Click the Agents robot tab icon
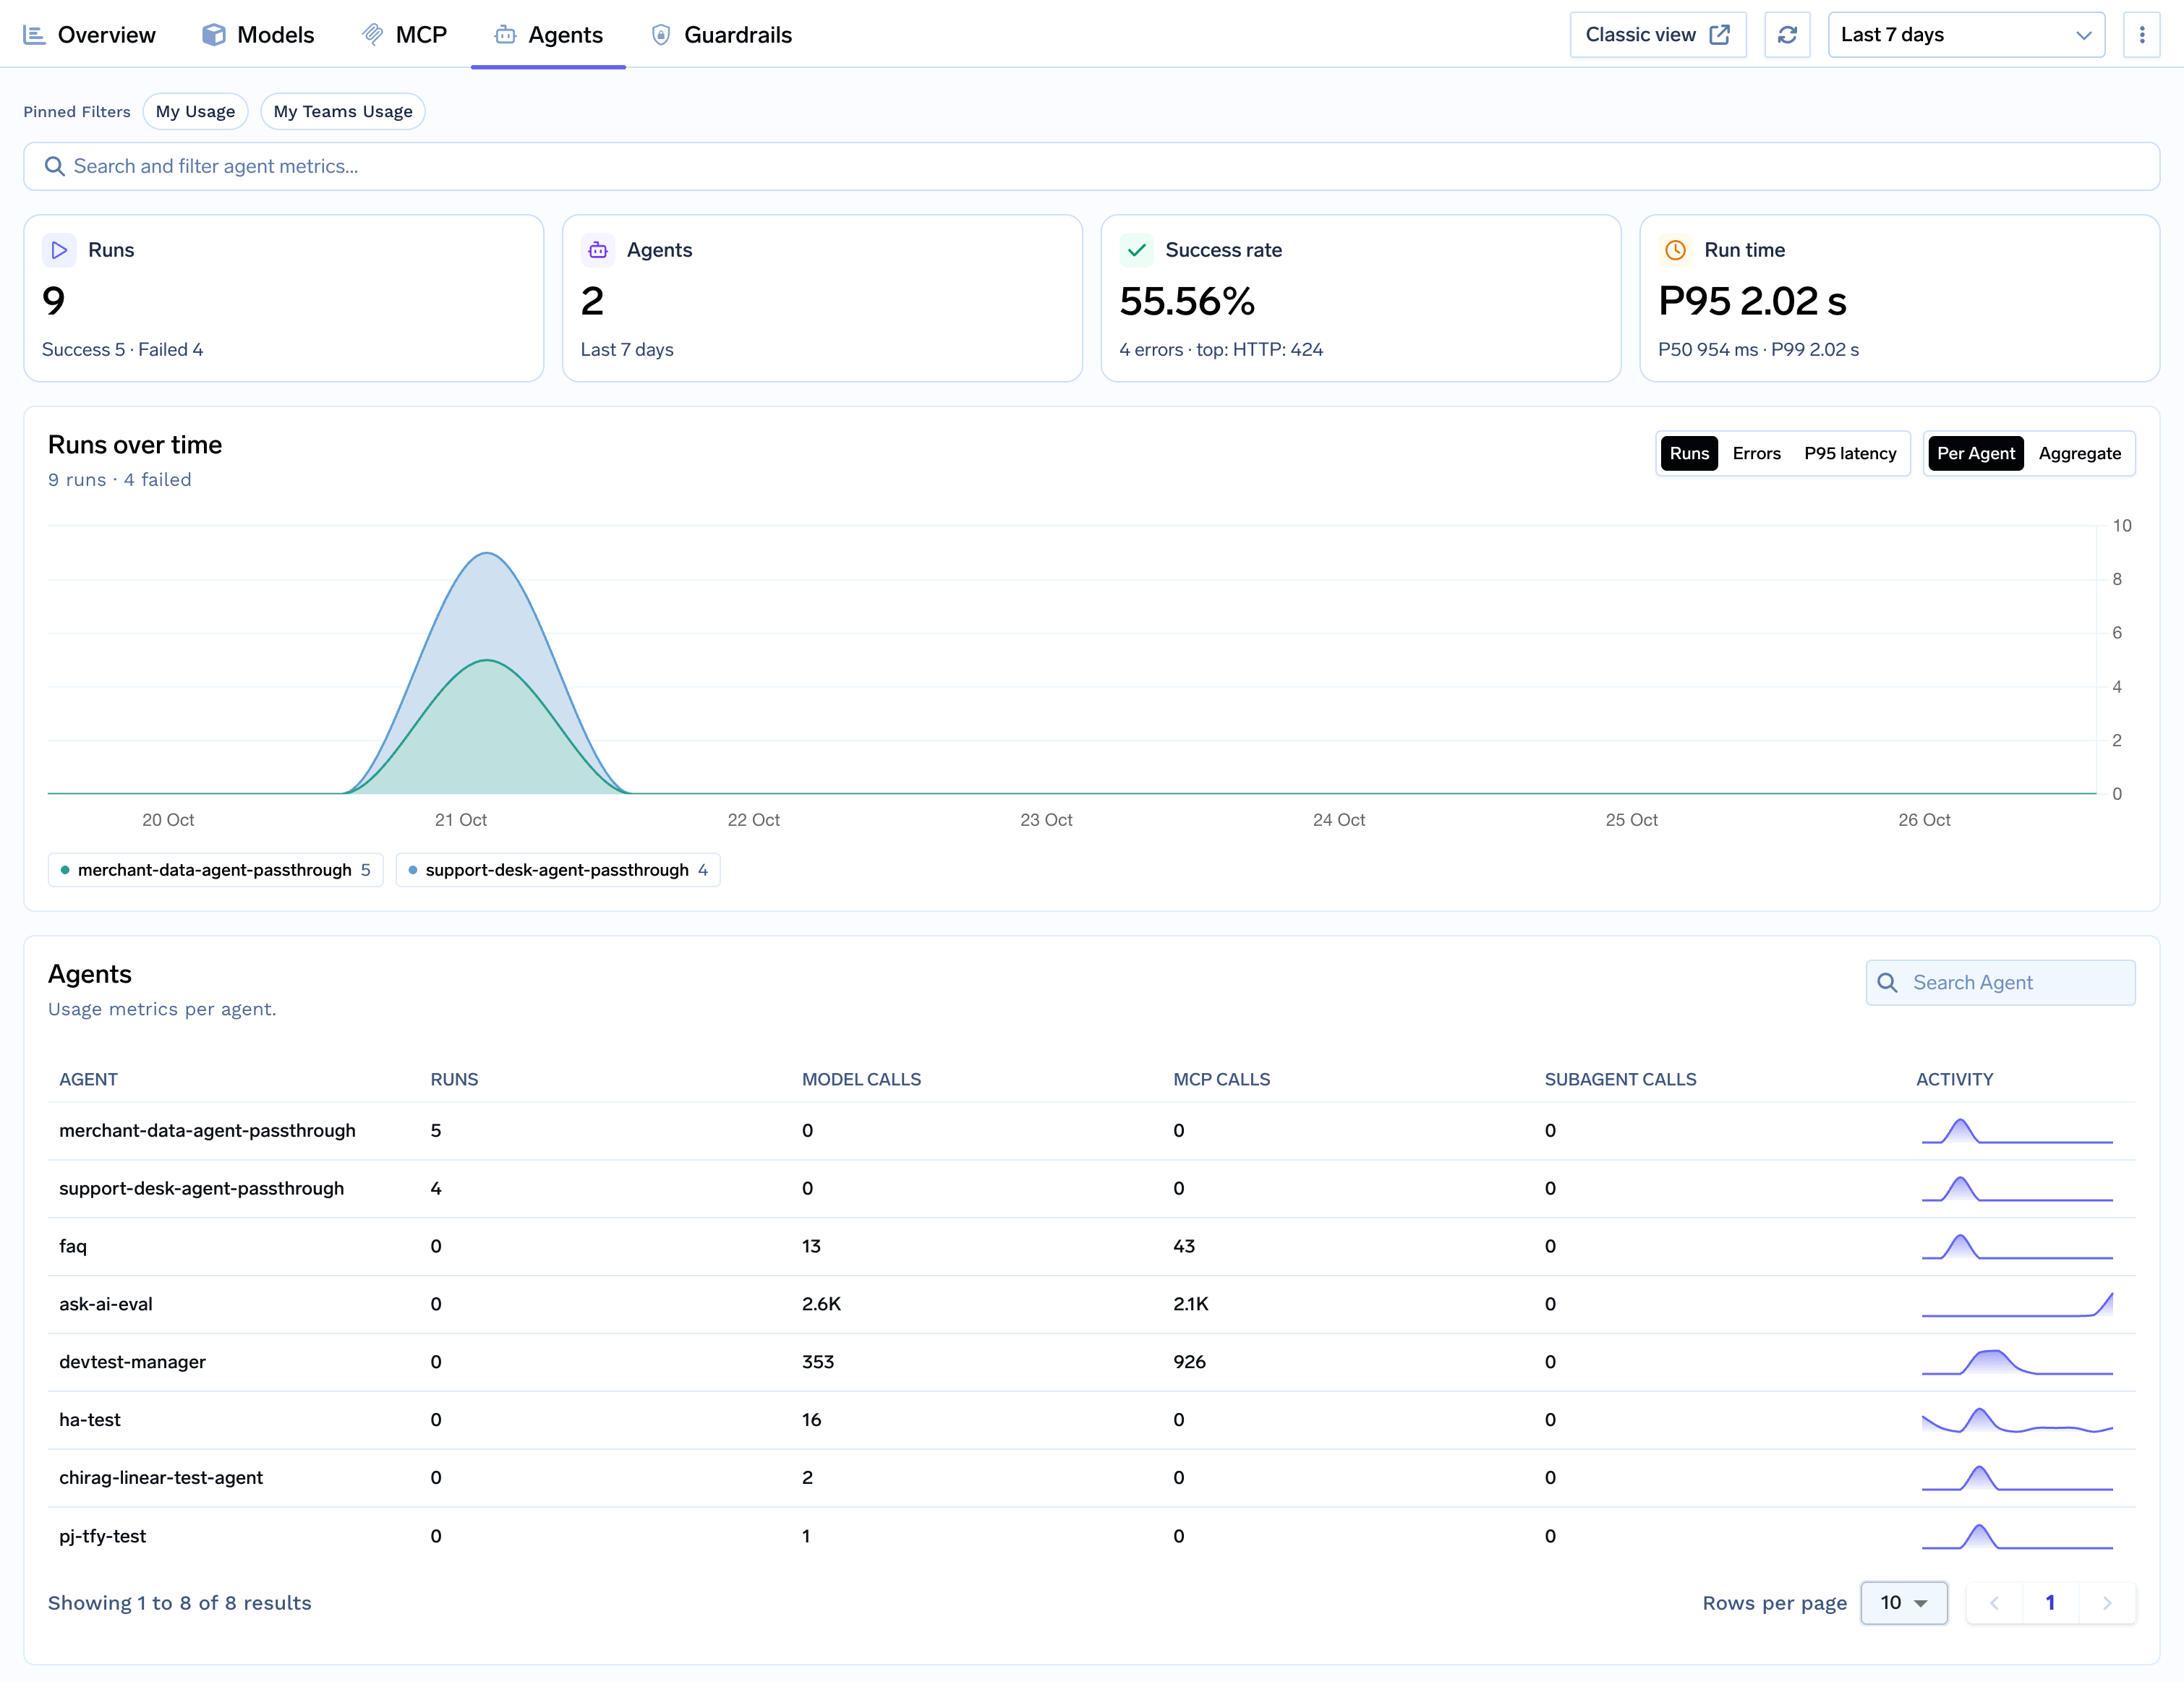Screen dimensions: 2184x1682 (x=505, y=35)
